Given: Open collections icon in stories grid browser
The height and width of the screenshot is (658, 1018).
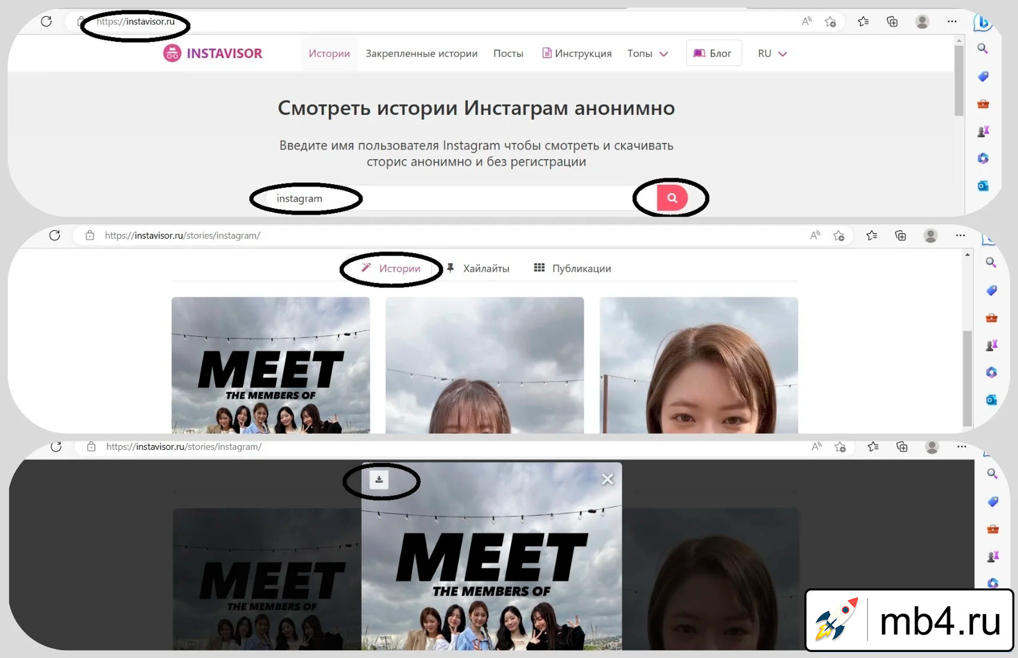Looking at the screenshot, I should click(x=900, y=236).
